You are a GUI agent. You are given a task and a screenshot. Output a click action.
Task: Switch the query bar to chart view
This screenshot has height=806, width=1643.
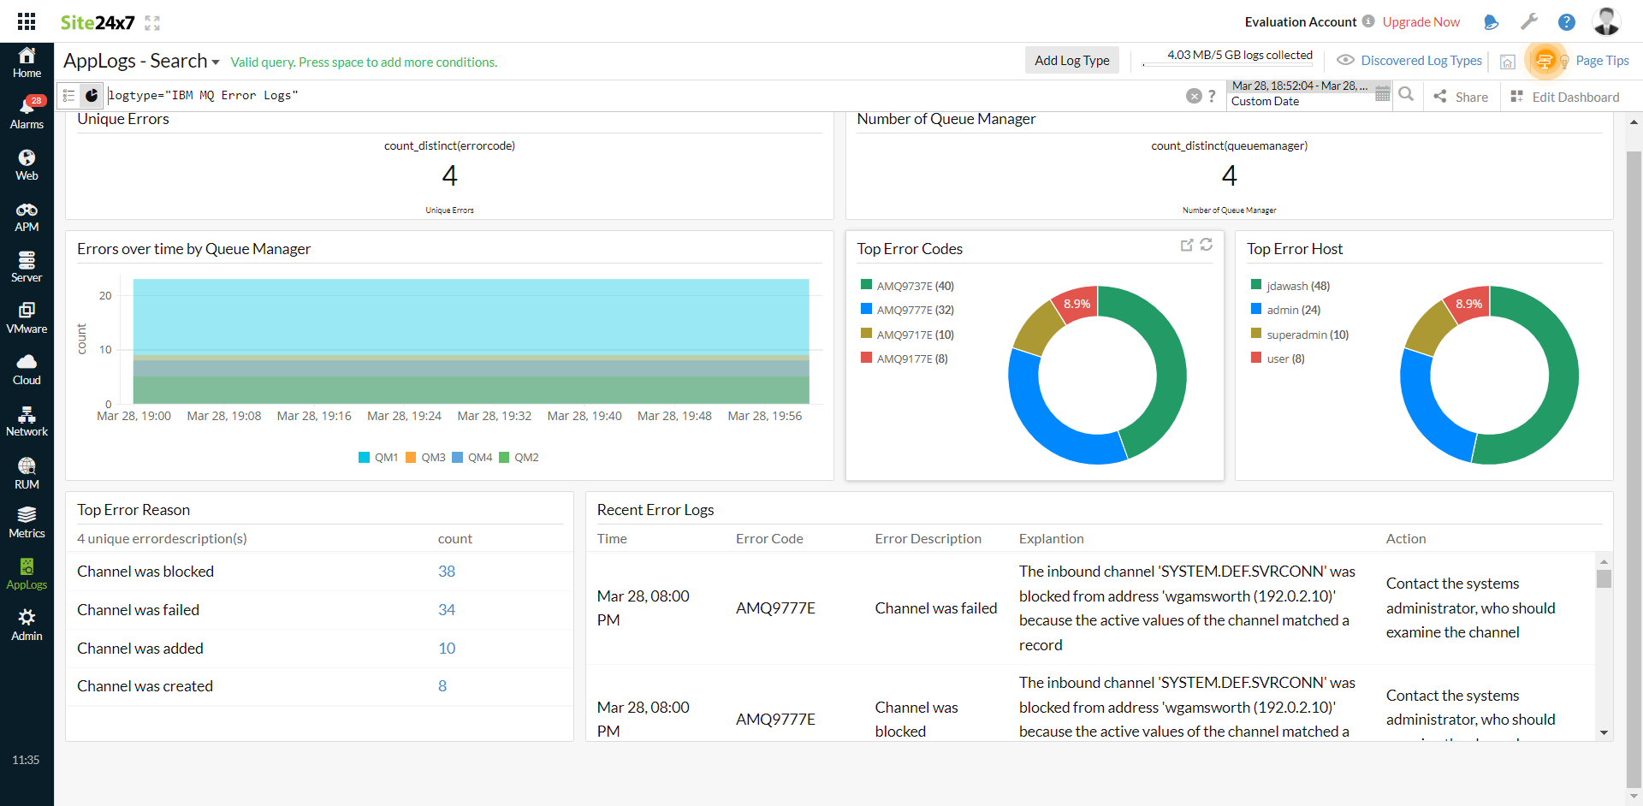pos(92,95)
